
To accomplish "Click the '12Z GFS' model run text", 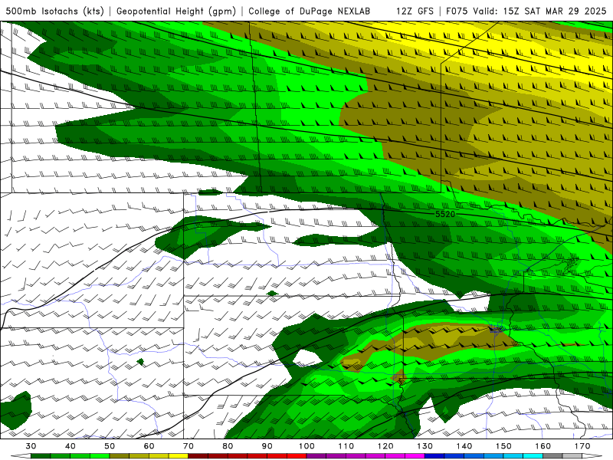I will 415,11.
